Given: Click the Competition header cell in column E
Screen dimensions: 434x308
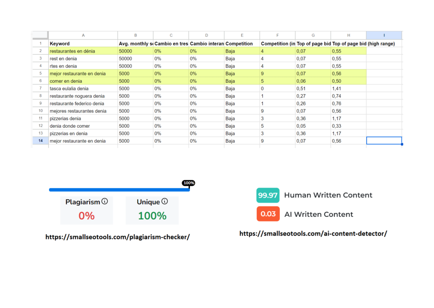Looking at the screenshot, I should pos(242,43).
